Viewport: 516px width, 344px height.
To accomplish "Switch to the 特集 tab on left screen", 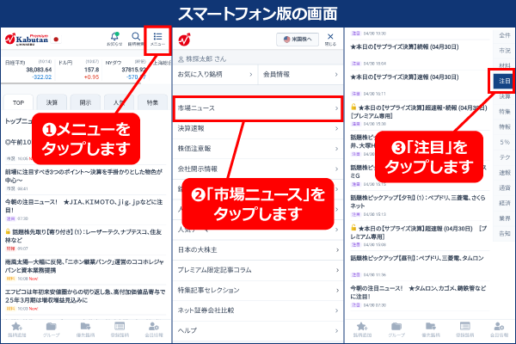I will point(152,102).
